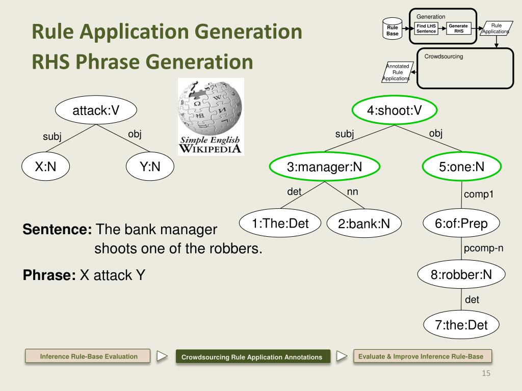Select the 2:bank:N node
Image resolution: width=522 pixels, height=391 pixels.
[x=364, y=223]
